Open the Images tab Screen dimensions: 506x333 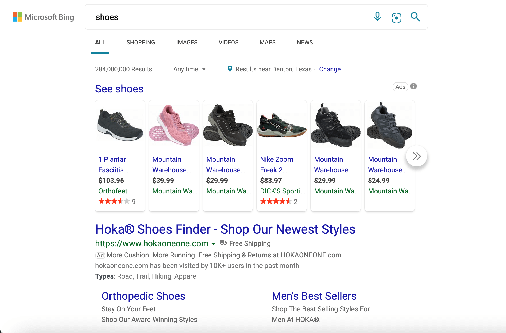[x=187, y=43]
